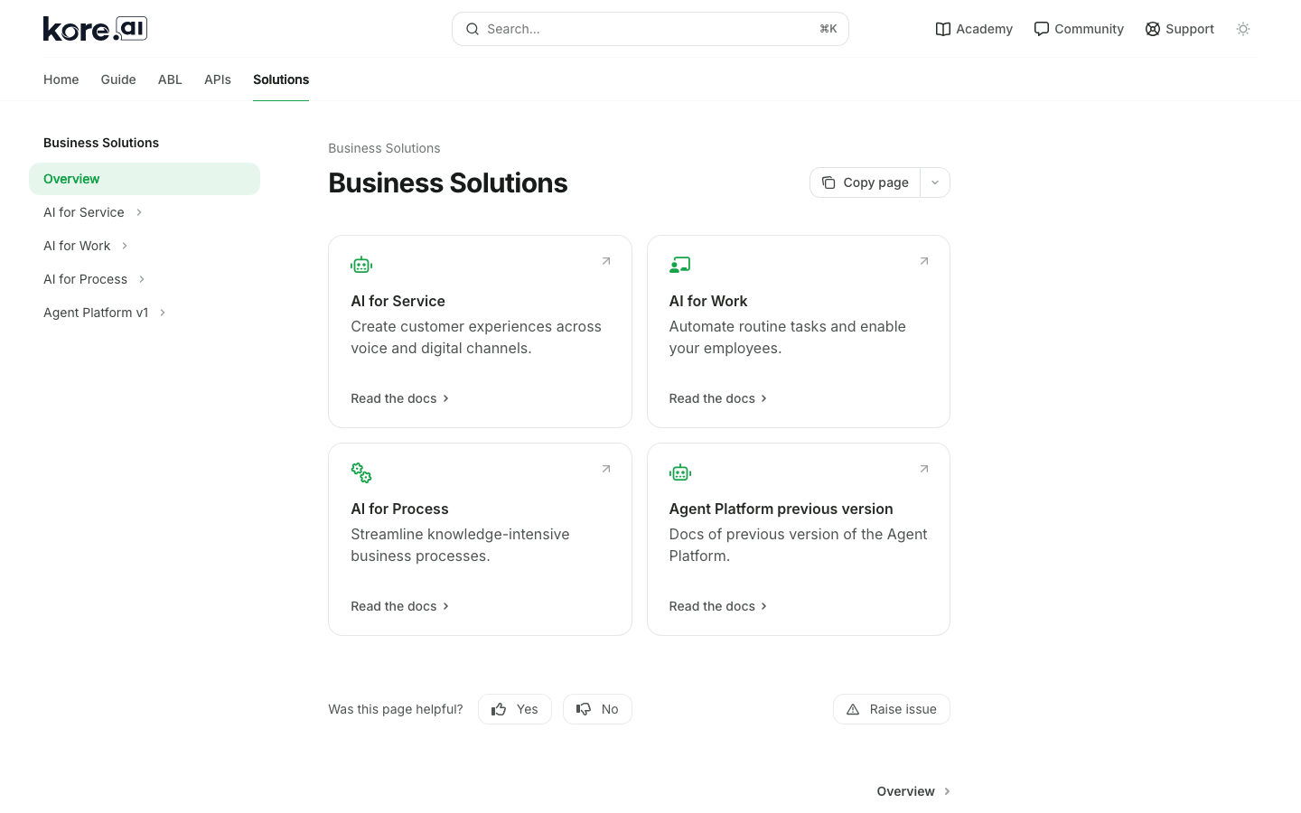Expand AI for Process sidebar chevron
The width and height of the screenshot is (1301, 813).
142,279
